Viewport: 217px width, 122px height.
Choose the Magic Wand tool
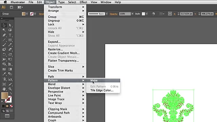[x=4, y=30]
